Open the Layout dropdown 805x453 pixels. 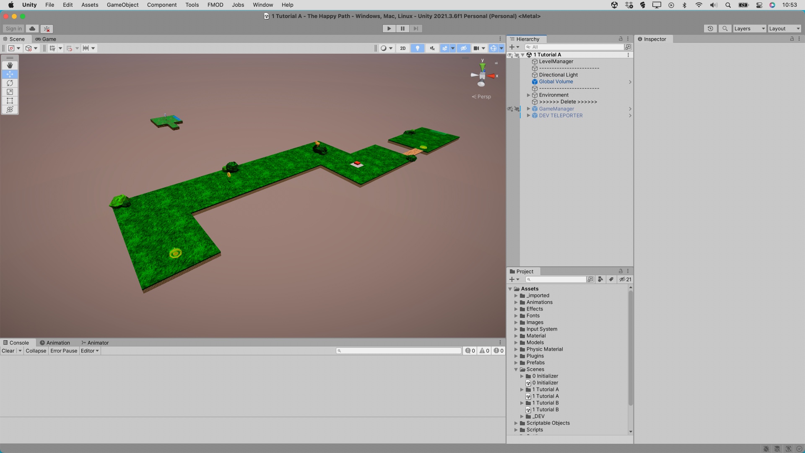click(784, 29)
